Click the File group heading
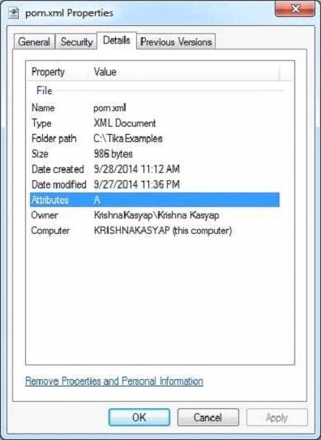The height and width of the screenshot is (440, 321). tap(45, 91)
